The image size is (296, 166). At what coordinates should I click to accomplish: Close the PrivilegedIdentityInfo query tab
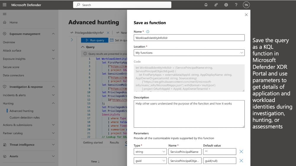108,33
